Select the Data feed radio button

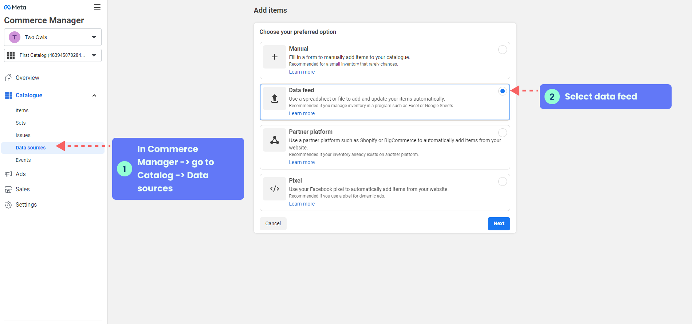503,91
